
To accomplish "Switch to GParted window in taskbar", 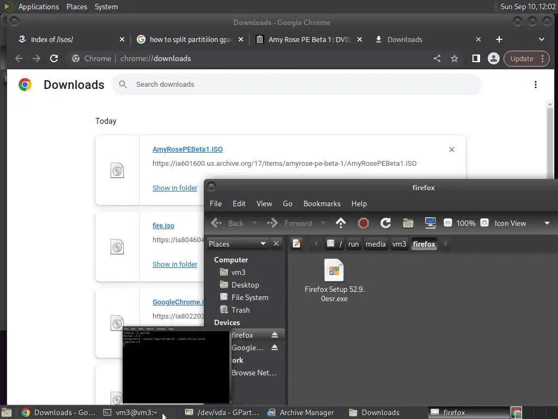I will [x=223, y=412].
